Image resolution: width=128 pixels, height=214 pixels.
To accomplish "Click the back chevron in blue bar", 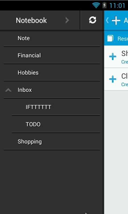I will [x=107, y=20].
